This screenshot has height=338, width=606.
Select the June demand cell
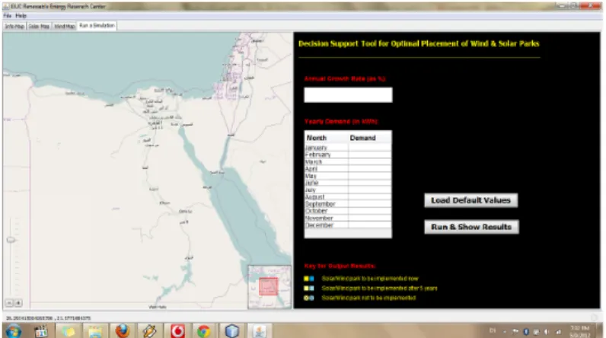370,183
